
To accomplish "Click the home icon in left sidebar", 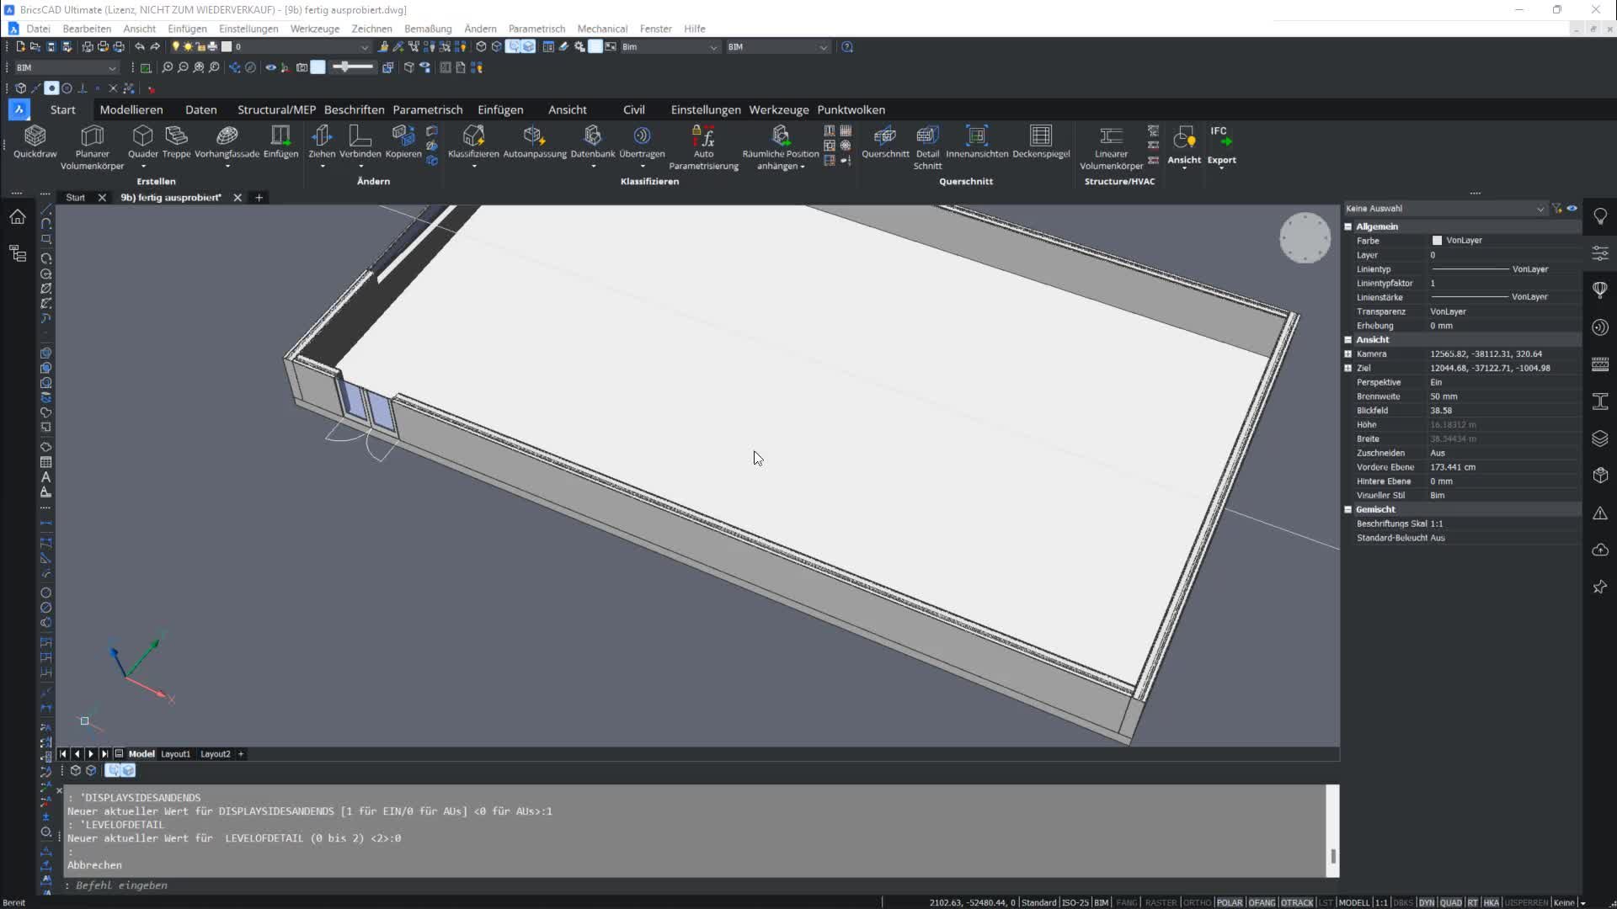I will click(18, 217).
